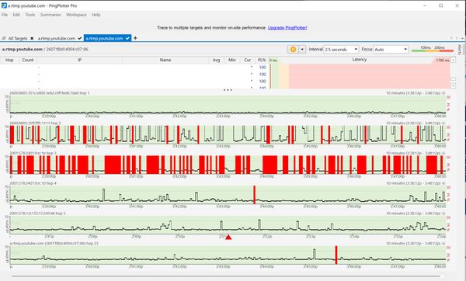
Task: Click the hop 1 graph title label
Action: click(50, 93)
